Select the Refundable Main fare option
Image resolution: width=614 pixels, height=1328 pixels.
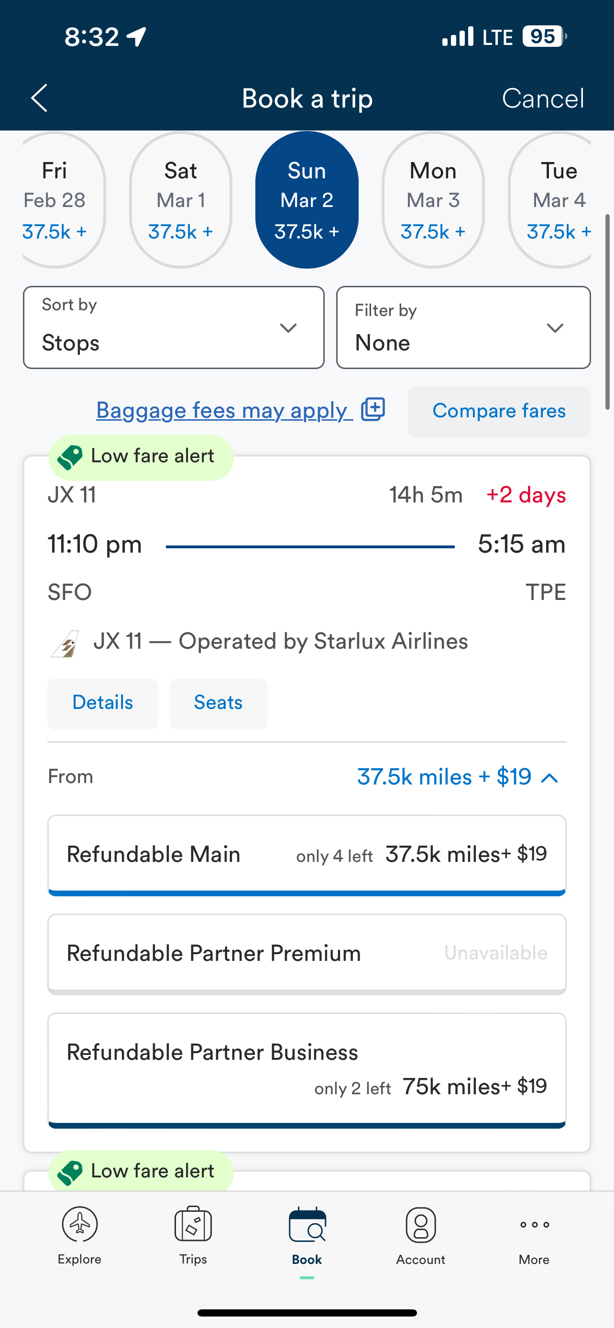tap(307, 854)
